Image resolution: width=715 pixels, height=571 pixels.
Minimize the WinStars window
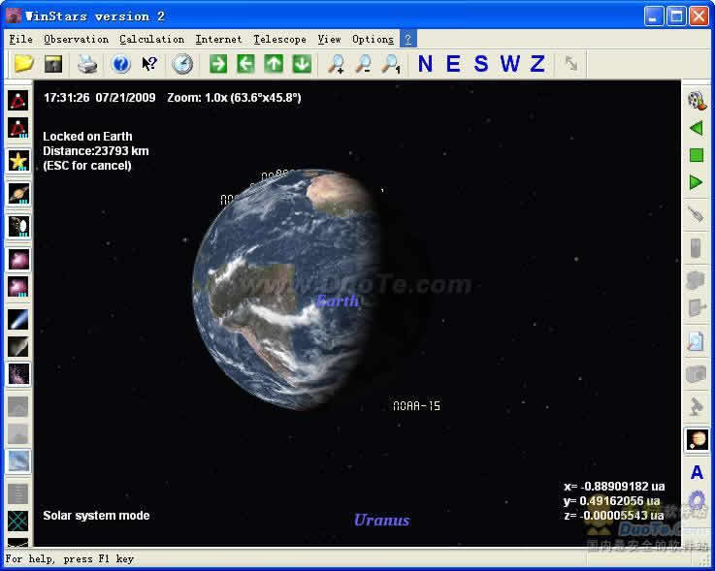(654, 16)
